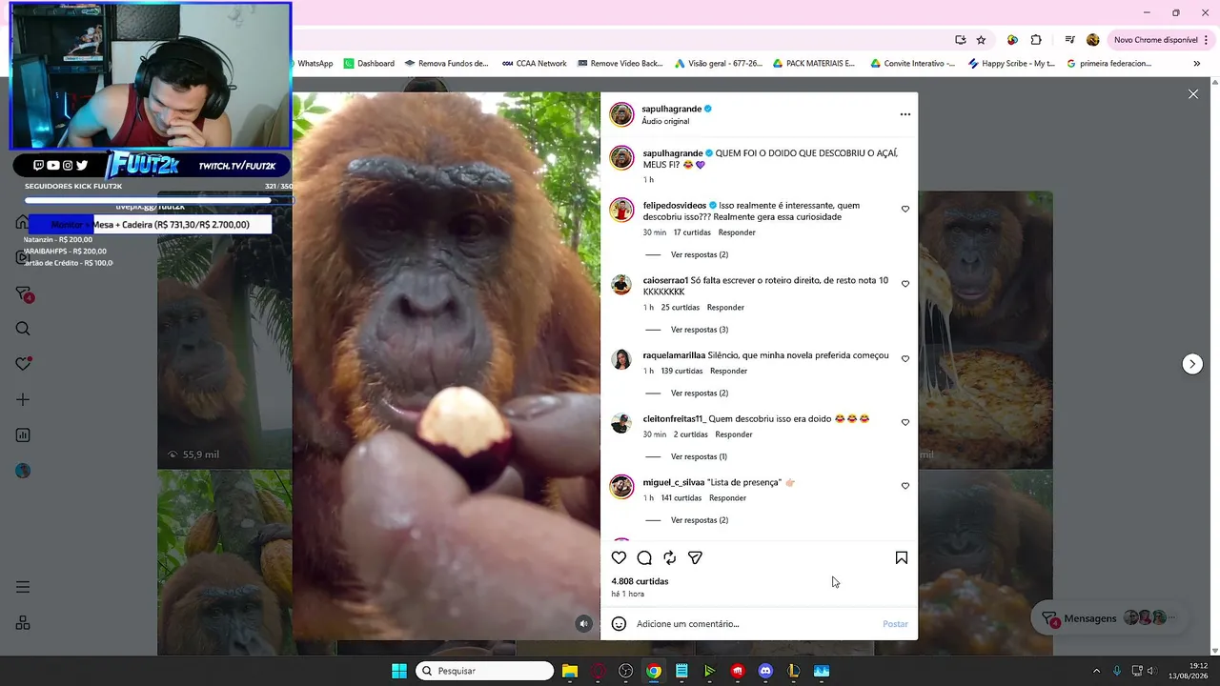
Task: Reply to felipedosvideos via Responder
Action: pyautogui.click(x=737, y=232)
